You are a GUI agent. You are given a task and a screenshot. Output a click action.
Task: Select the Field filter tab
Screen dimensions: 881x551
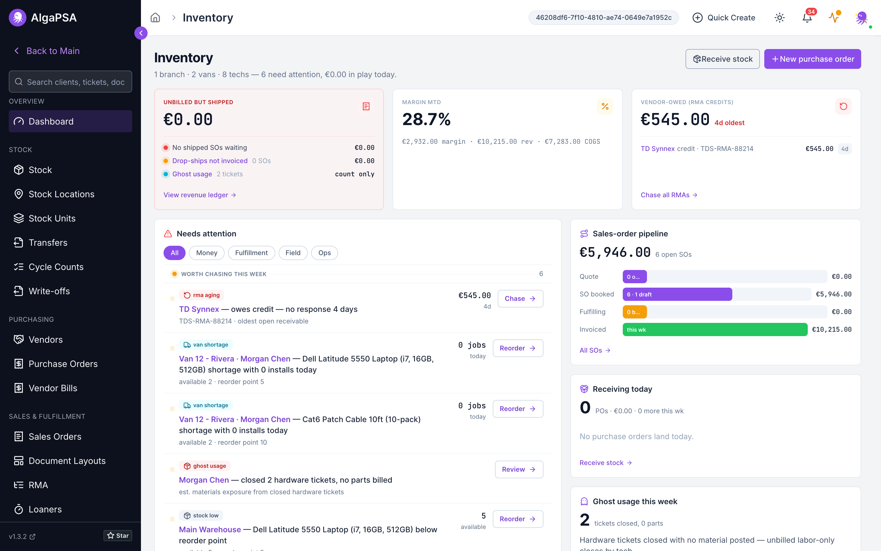tap(293, 253)
